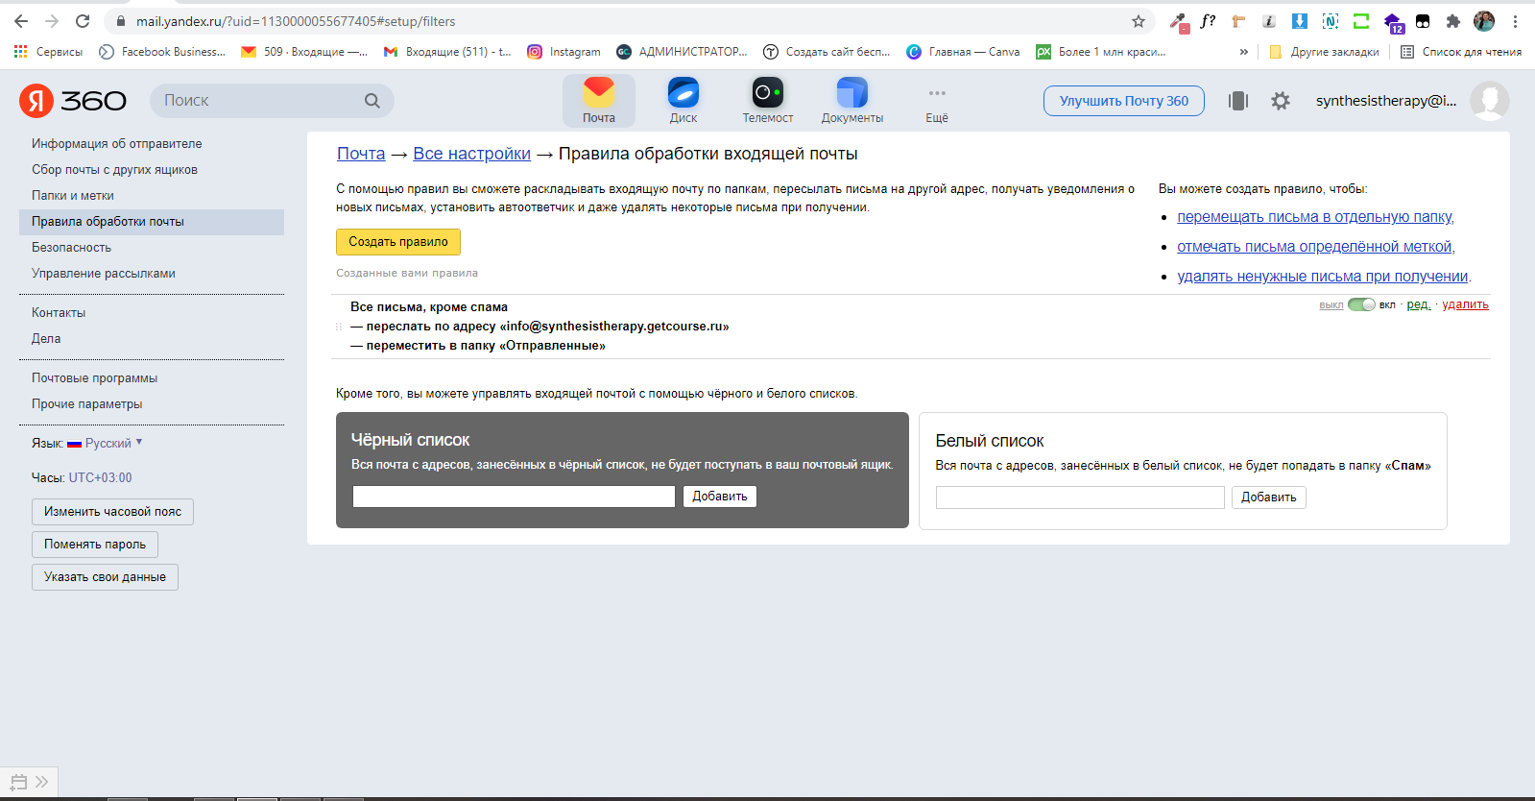Select Безопасность in settings sidebar

[x=72, y=248]
